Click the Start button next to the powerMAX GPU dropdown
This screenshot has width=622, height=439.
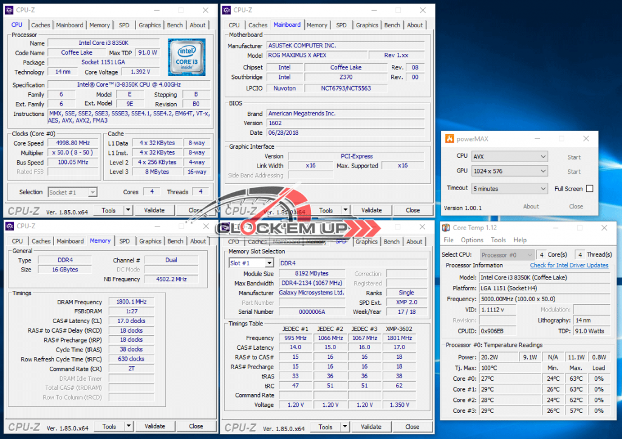pyautogui.click(x=573, y=172)
